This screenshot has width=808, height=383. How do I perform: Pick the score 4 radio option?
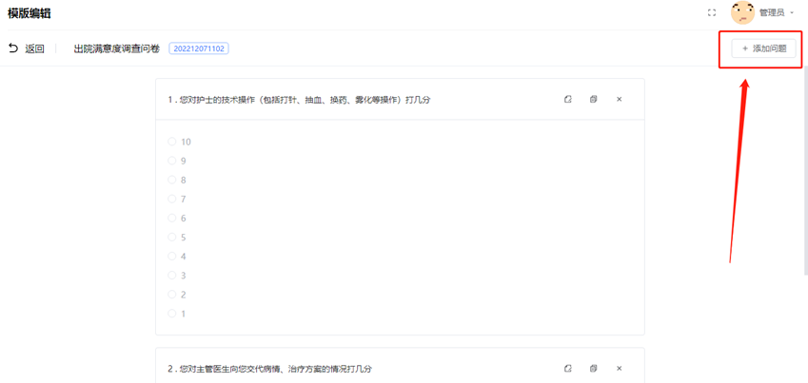[172, 256]
